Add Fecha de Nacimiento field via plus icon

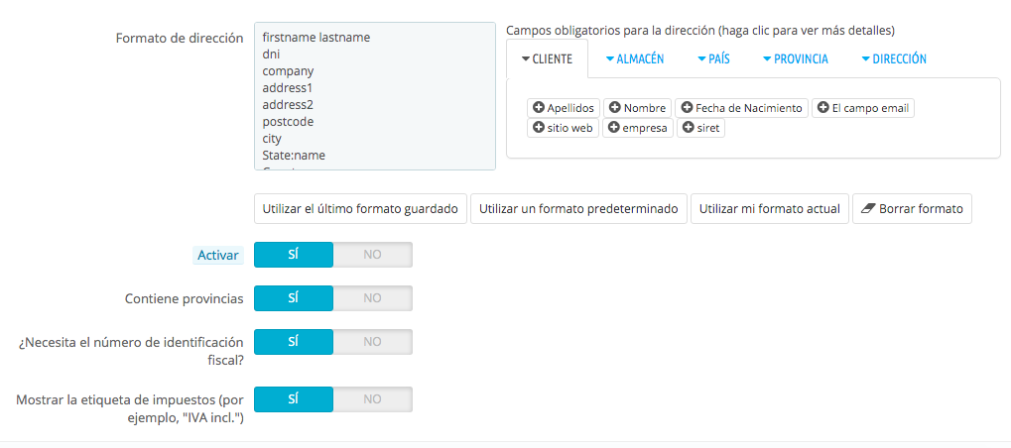coord(687,108)
